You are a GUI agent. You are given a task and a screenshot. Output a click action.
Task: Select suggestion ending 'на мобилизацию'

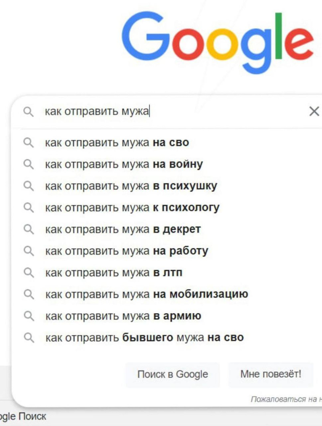pos(147,294)
